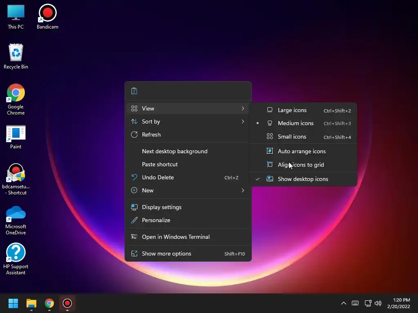The width and height of the screenshot is (418, 313).
Task: Choose Paste shortcut
Action: 188,164
